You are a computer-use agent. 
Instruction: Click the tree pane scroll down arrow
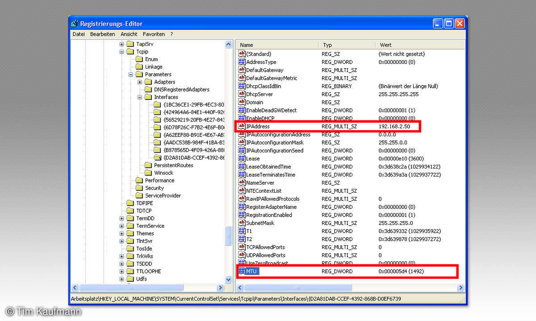(x=229, y=280)
